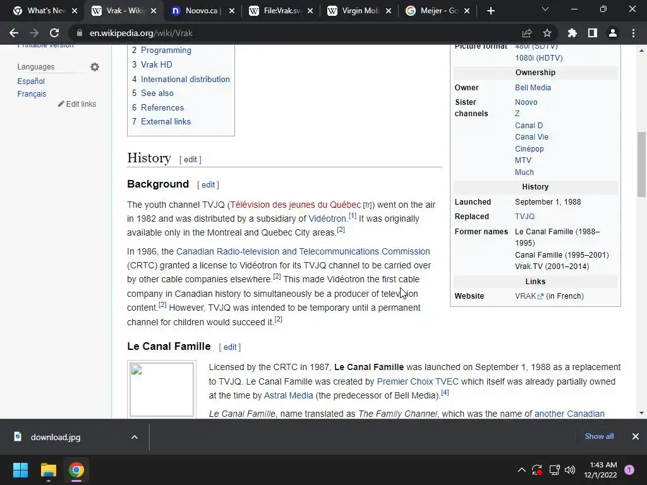Toggle the browser side panel icon
Viewport: 647px width, 485px height.
pyautogui.click(x=593, y=33)
